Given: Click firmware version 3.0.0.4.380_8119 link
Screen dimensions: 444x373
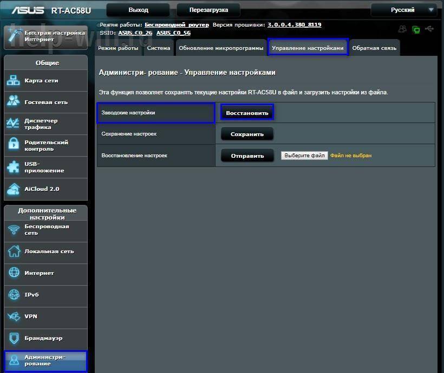Looking at the screenshot, I should click(x=295, y=24).
